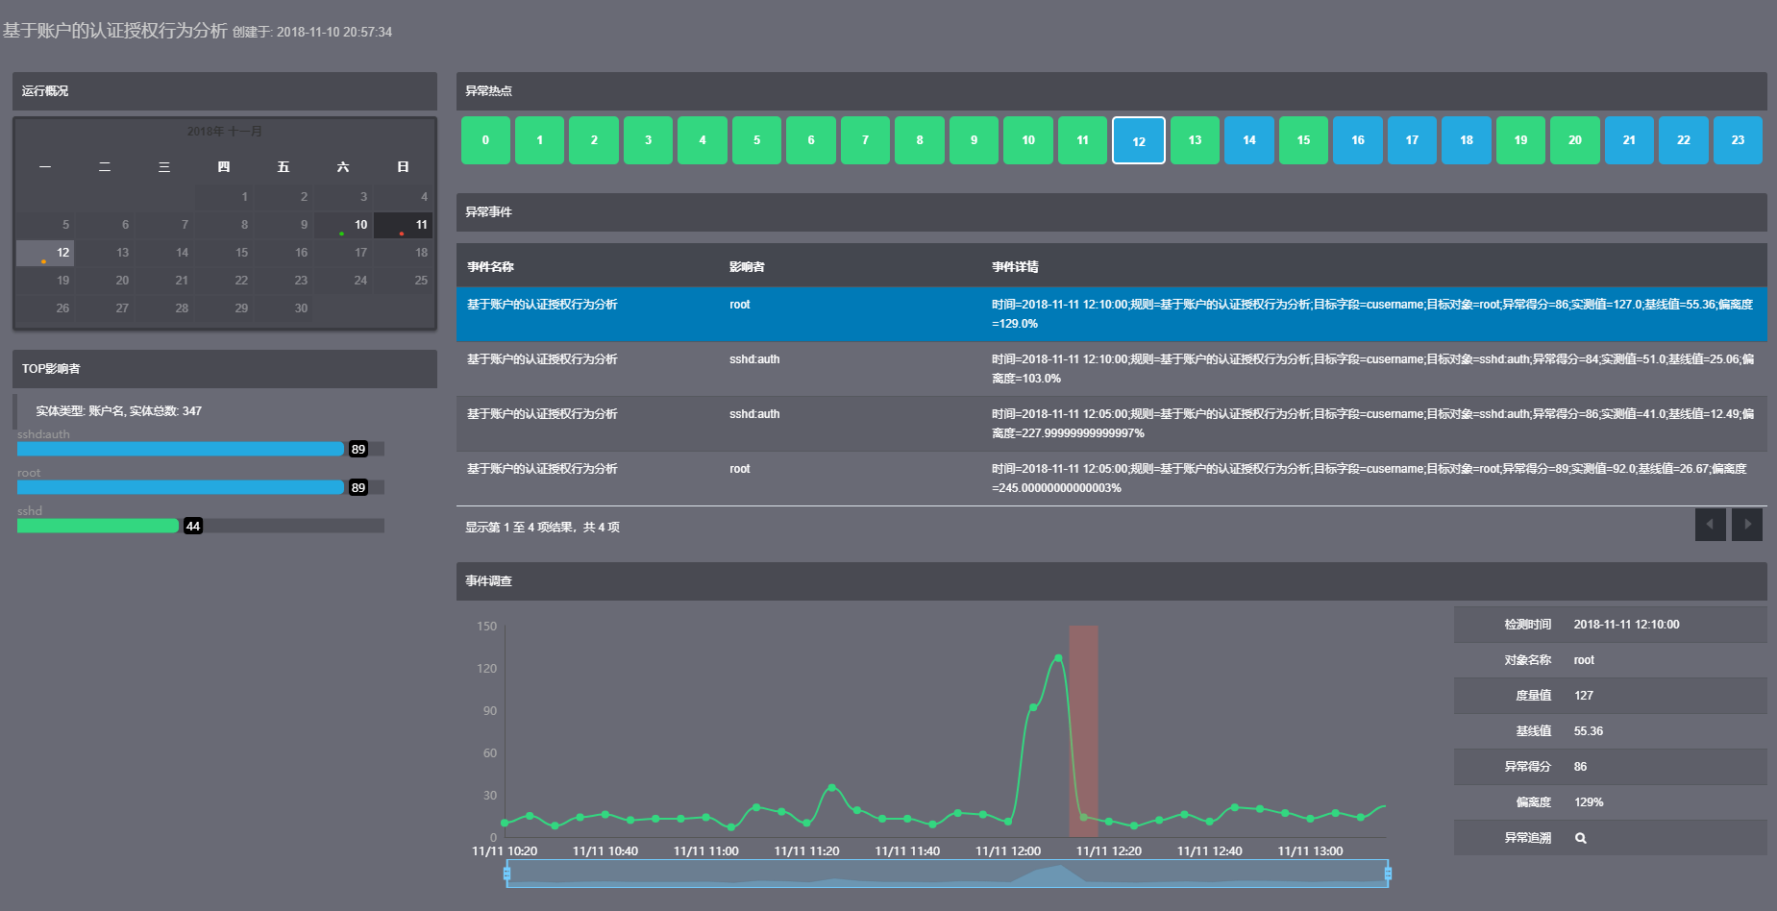
Task: Select sshd:auth event at 12:10:00
Action: coord(1111,369)
